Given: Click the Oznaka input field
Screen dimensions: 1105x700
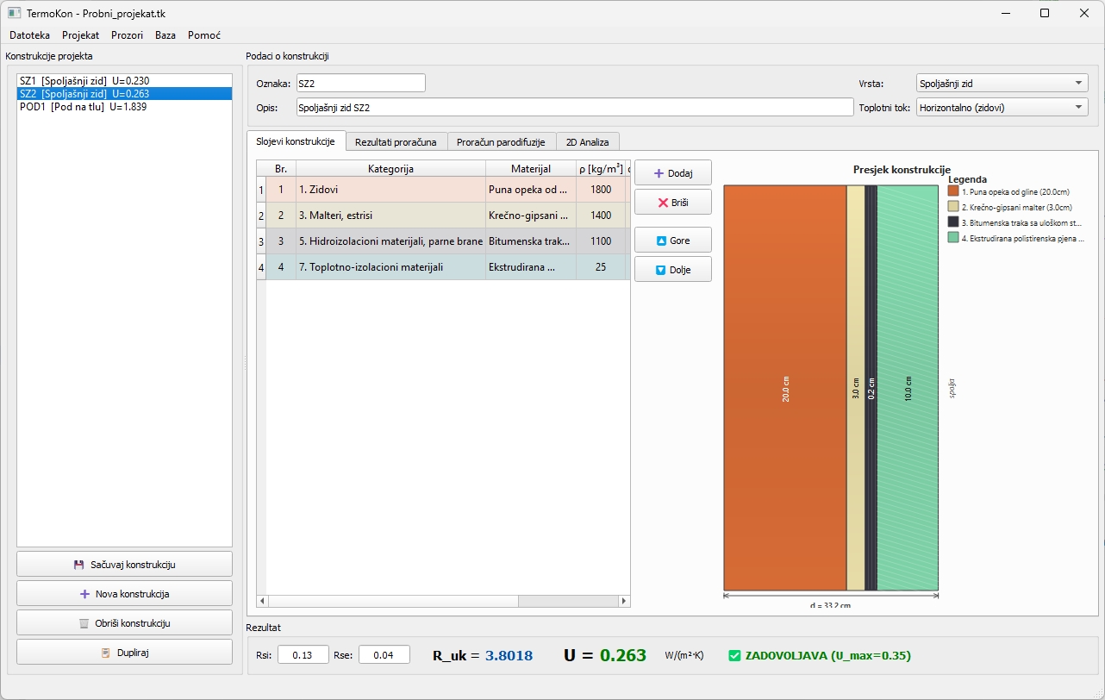Looking at the screenshot, I should click(x=360, y=84).
